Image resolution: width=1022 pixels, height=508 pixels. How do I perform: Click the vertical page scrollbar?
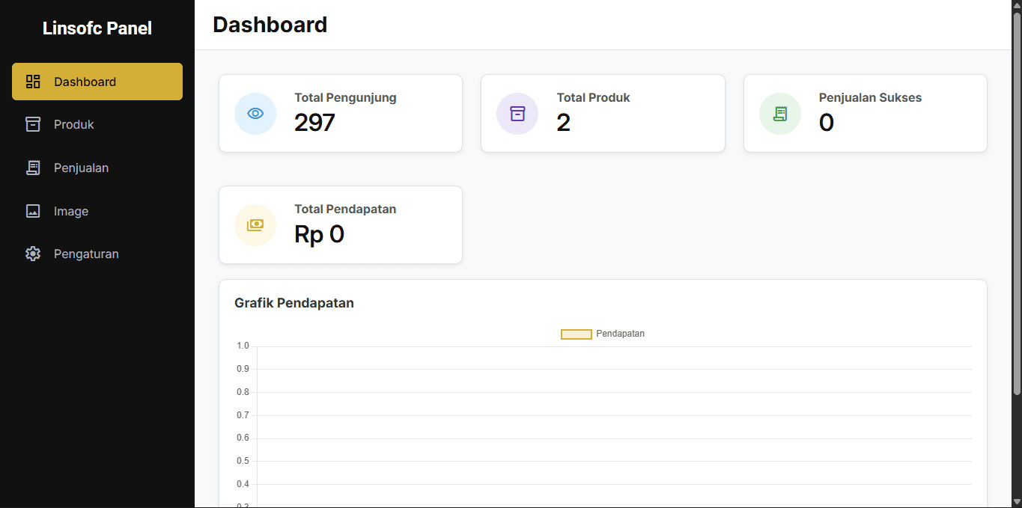pyautogui.click(x=1017, y=202)
